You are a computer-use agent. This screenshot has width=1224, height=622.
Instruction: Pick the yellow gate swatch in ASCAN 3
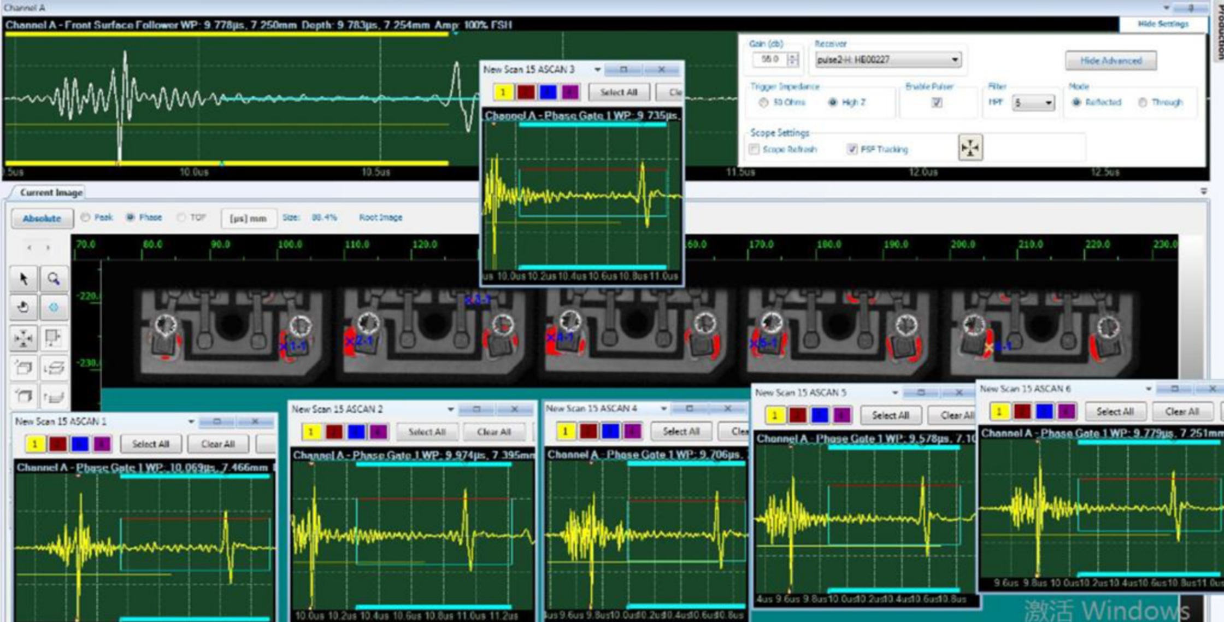pos(503,92)
